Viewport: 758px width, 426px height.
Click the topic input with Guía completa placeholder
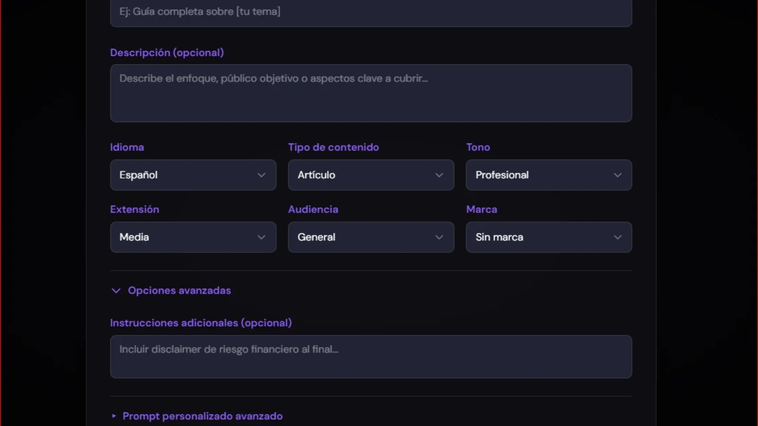pyautogui.click(x=371, y=12)
